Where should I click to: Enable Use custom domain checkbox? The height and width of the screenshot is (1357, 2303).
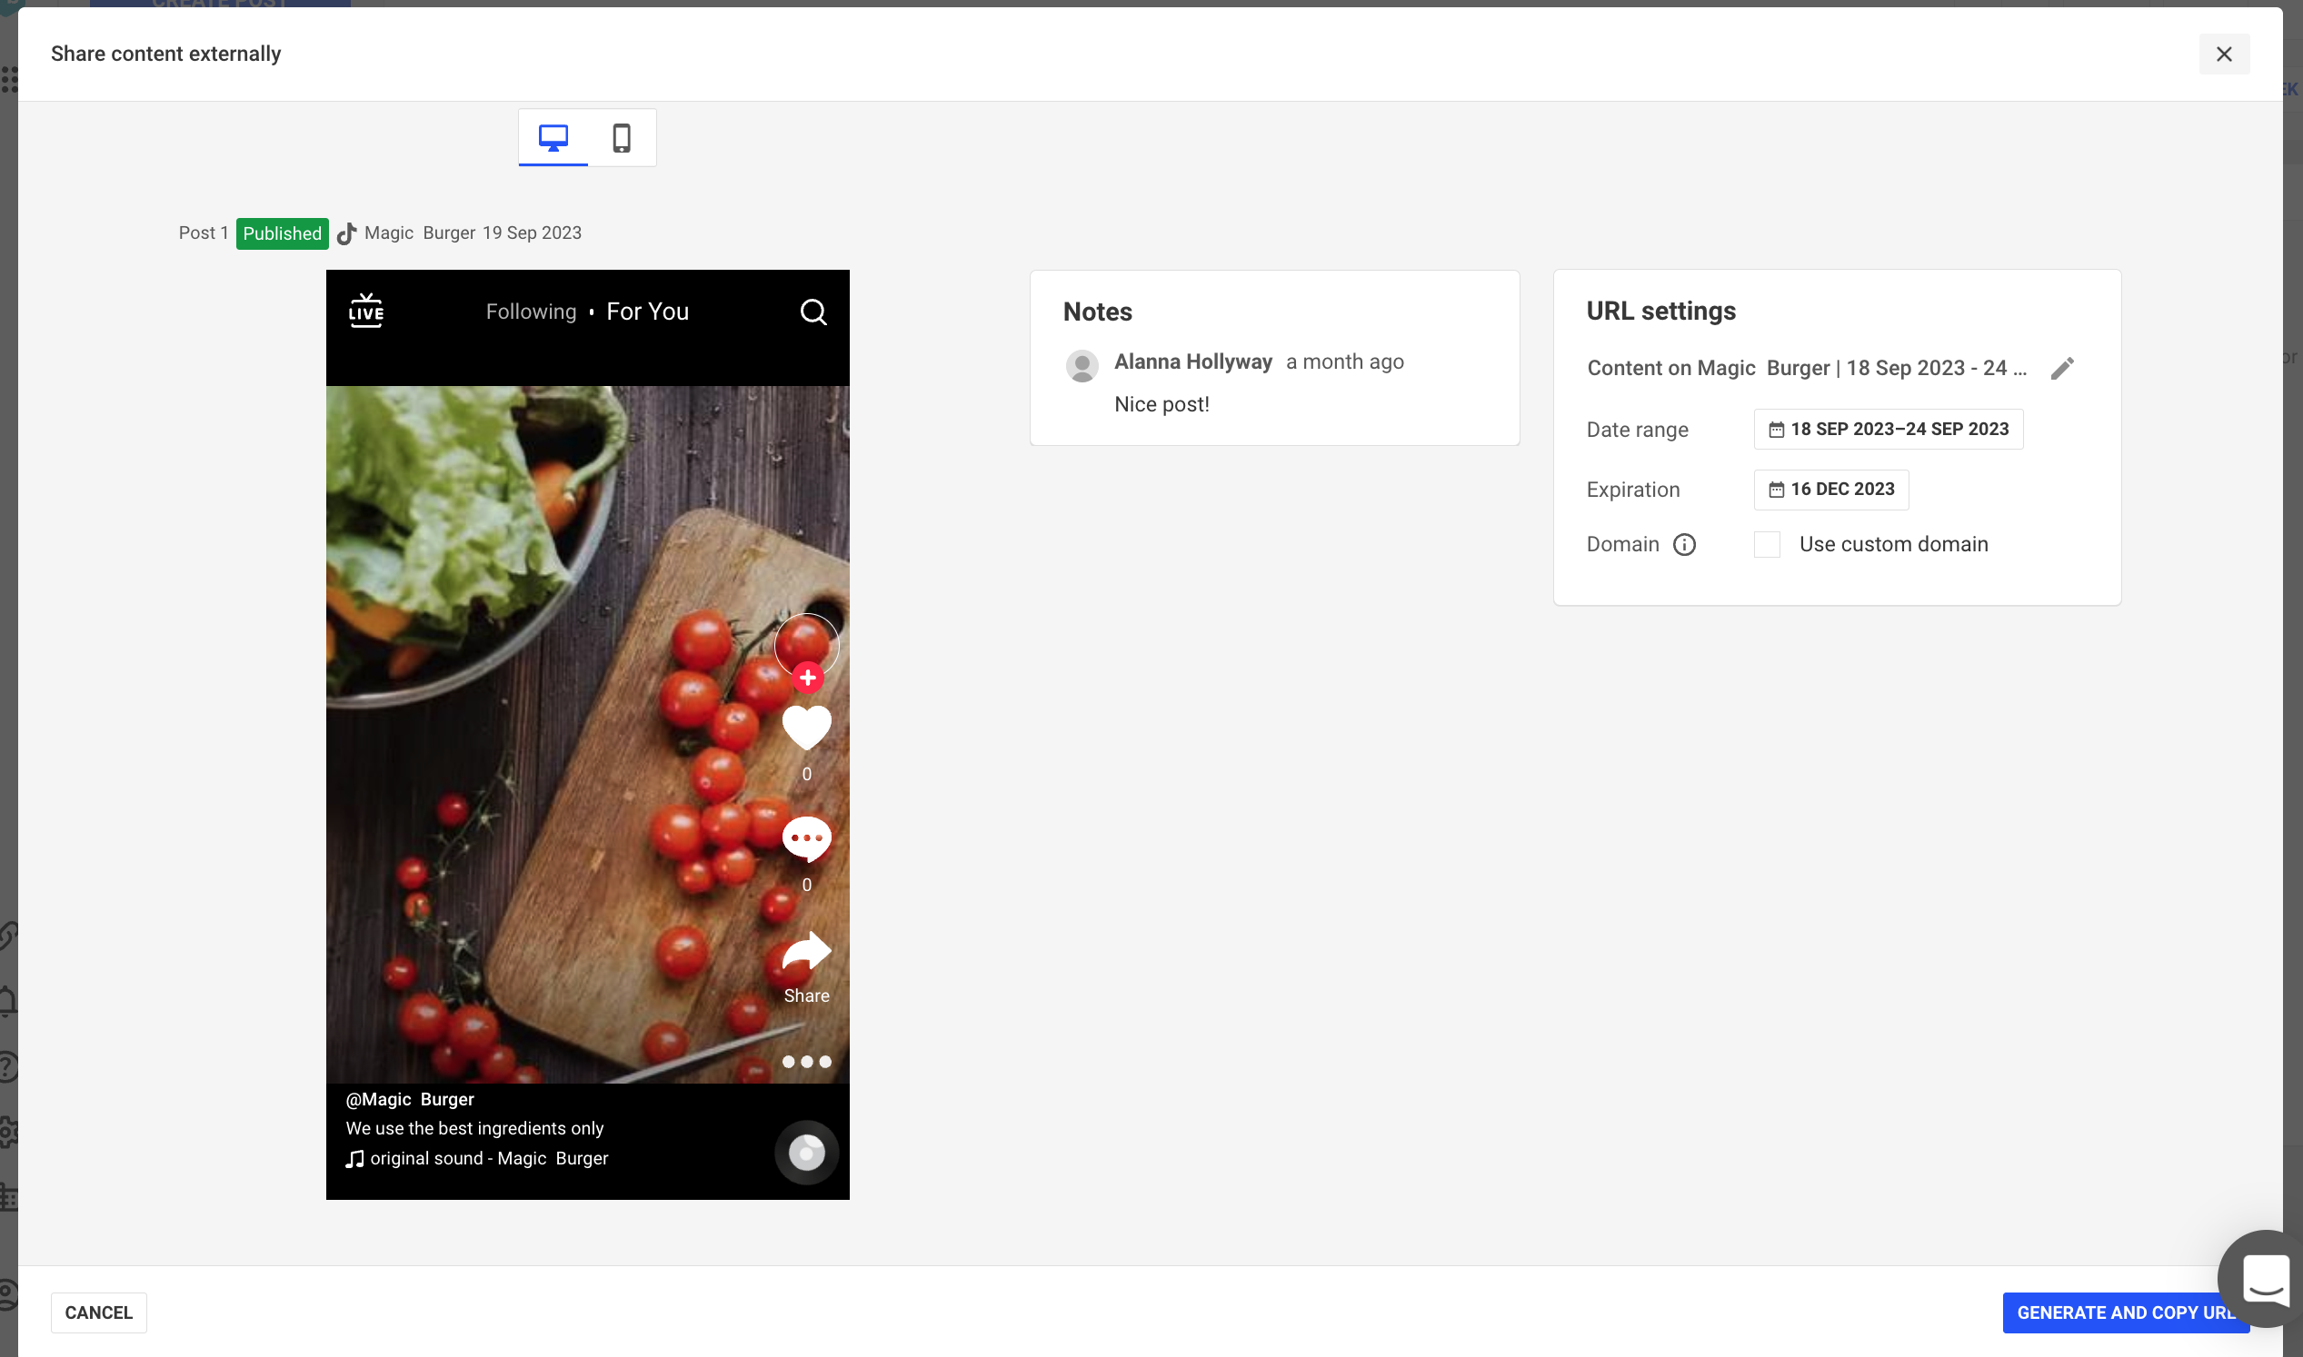[x=1767, y=545]
